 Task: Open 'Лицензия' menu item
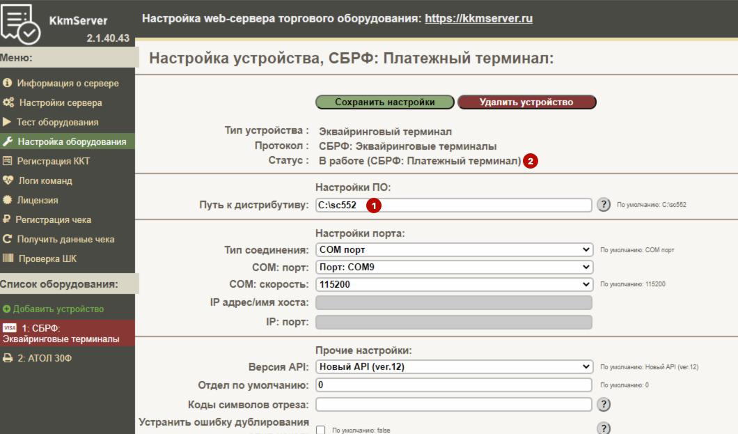[68, 199]
